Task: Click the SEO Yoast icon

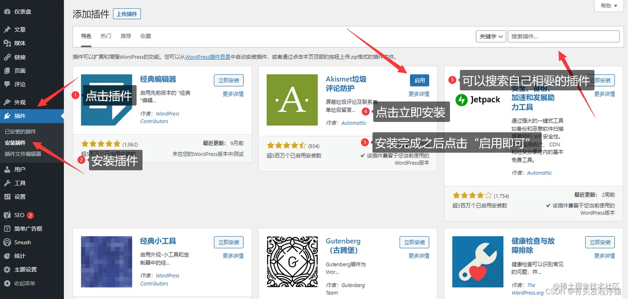Action: tap(7, 215)
